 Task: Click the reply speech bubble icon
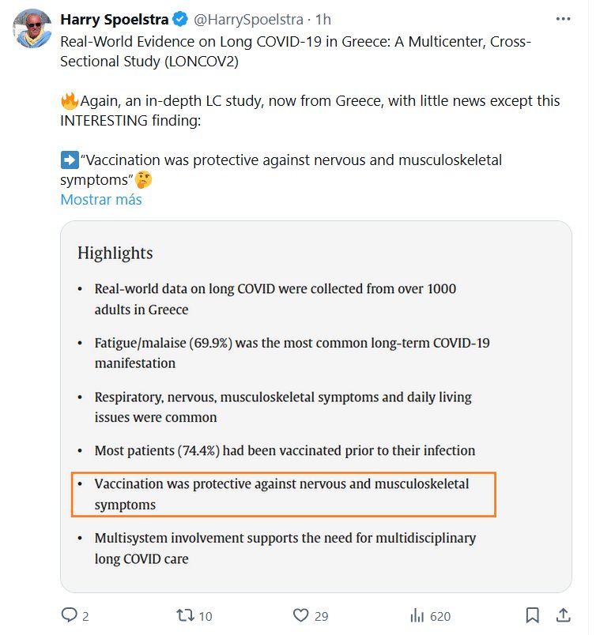70,615
